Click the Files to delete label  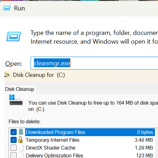[x=25, y=122]
